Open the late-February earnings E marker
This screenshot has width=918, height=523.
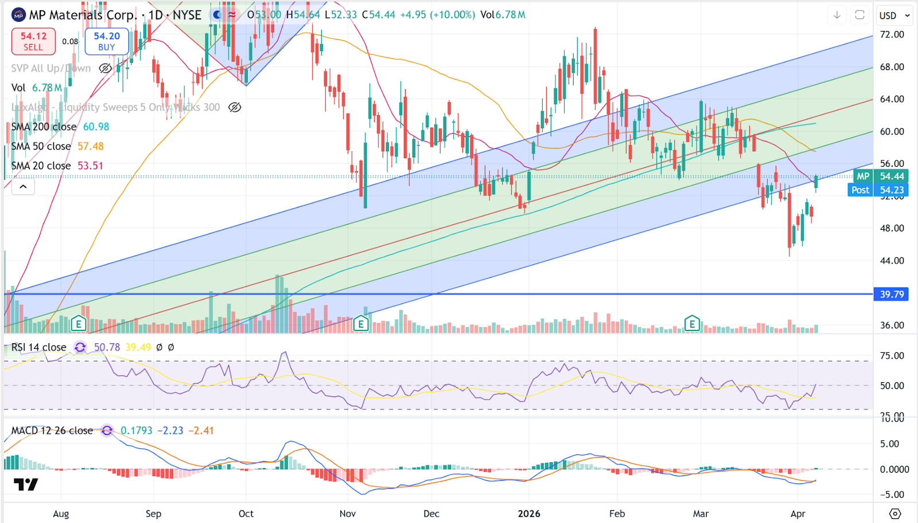(x=692, y=324)
